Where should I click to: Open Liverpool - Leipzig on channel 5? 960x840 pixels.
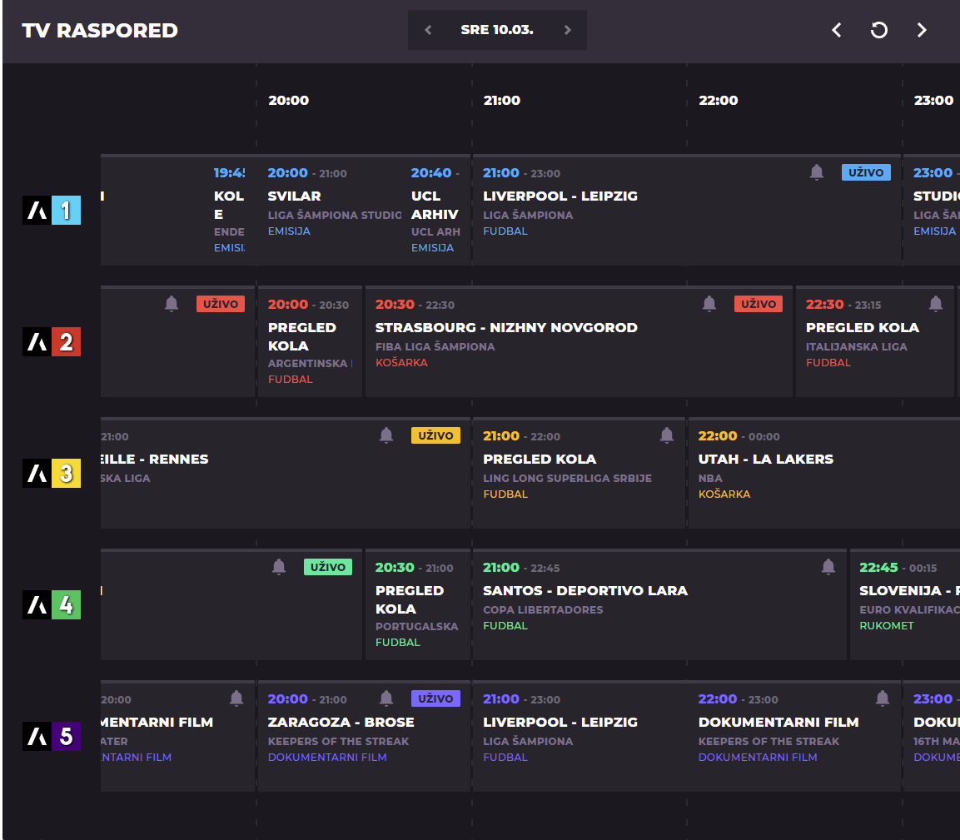[579, 737]
